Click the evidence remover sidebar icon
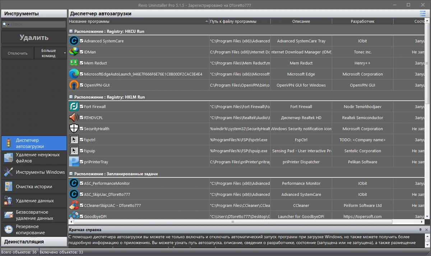431x256 pixels. (x=8, y=201)
